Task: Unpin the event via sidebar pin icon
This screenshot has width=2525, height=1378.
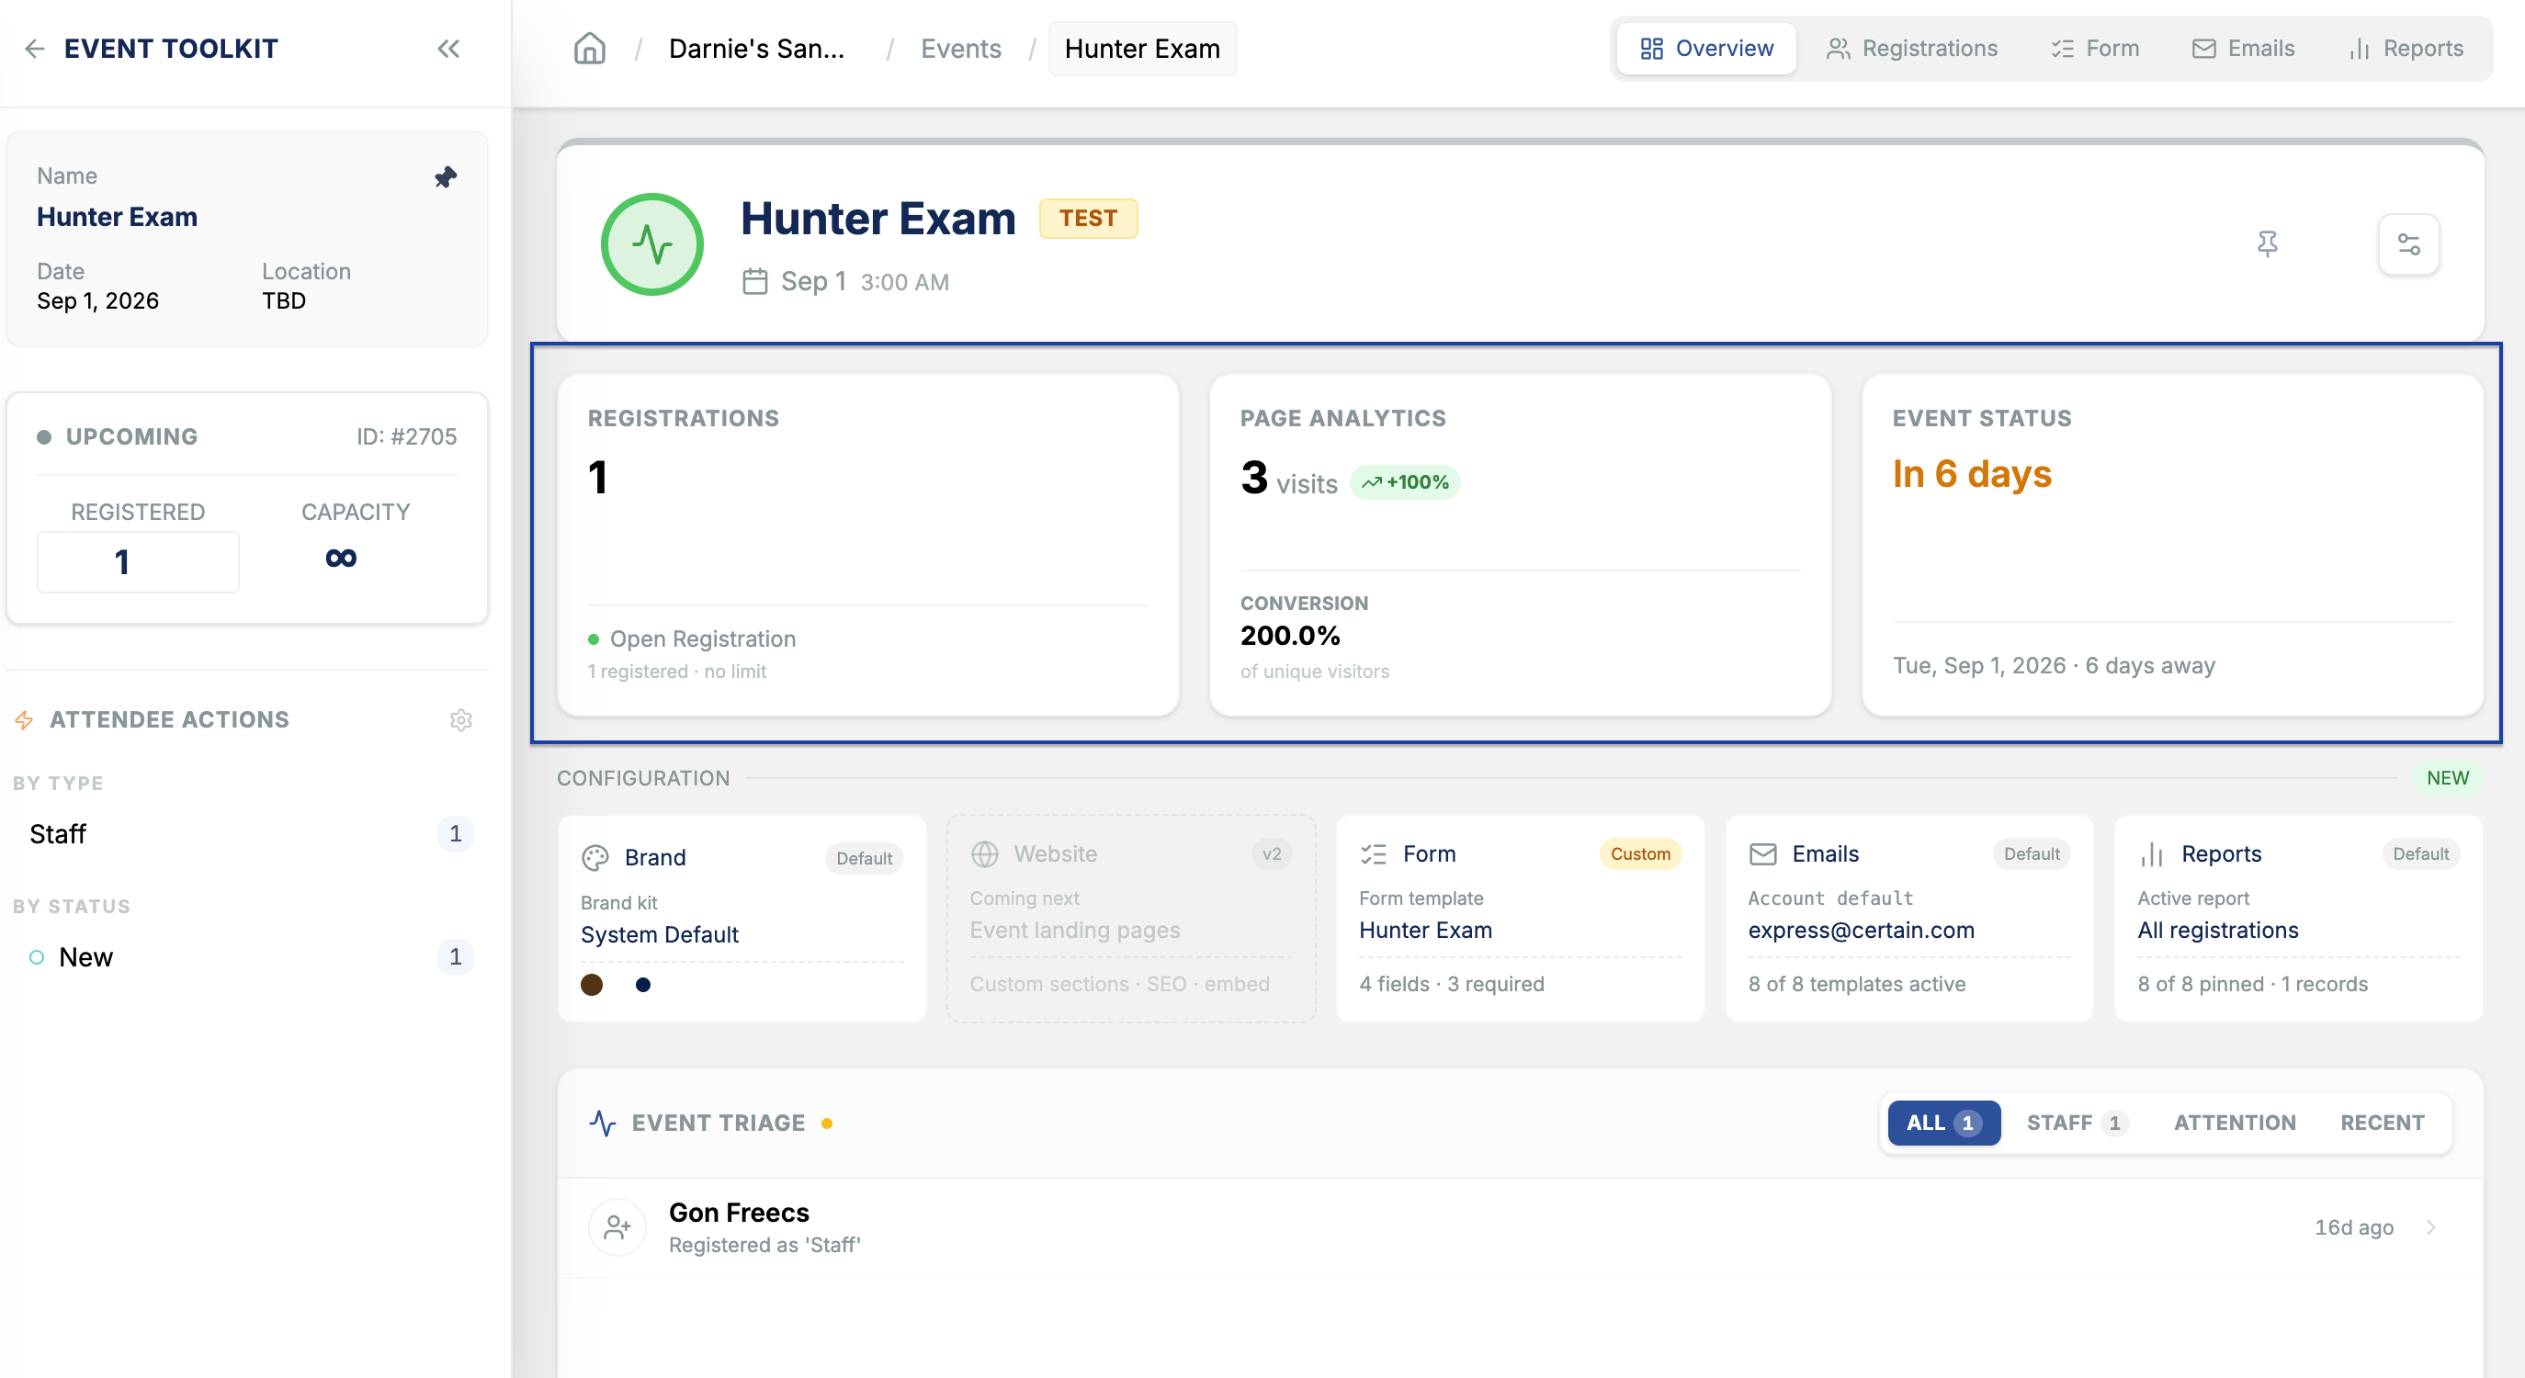Action: (x=446, y=177)
